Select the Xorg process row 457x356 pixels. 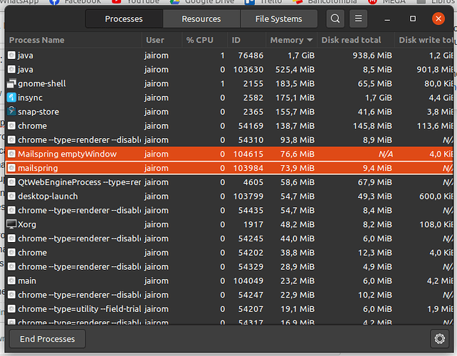tap(229, 224)
